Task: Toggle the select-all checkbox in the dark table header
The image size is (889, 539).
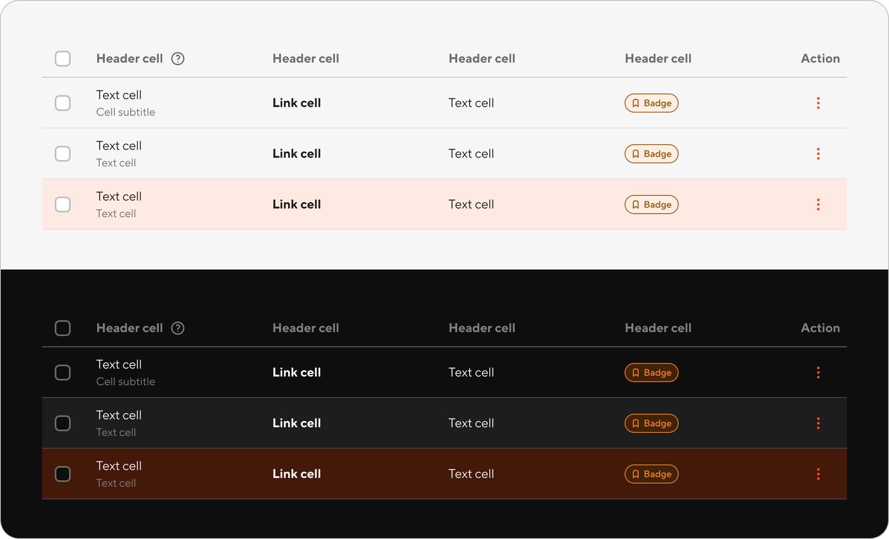Action: coord(63,328)
